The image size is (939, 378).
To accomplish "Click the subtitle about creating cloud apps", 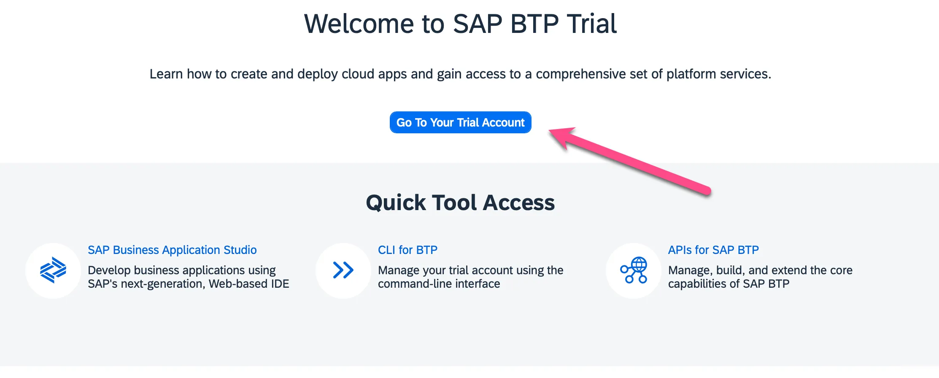I will pos(461,74).
